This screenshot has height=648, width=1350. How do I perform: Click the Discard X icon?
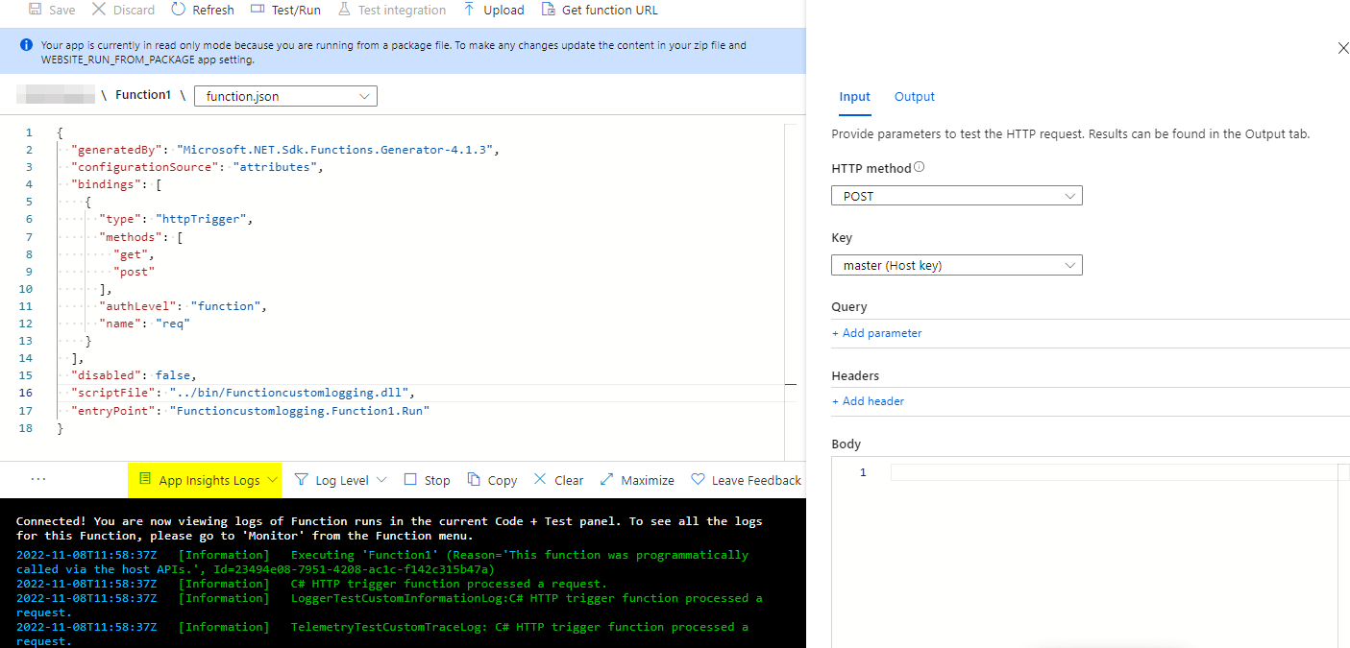point(99,10)
